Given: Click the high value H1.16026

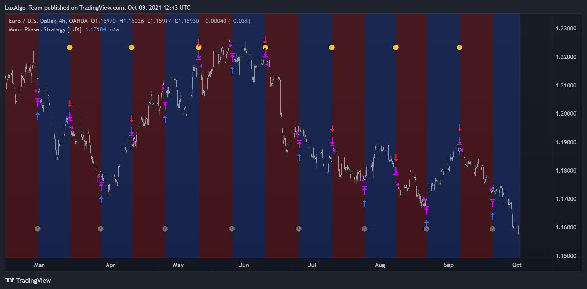Looking at the screenshot, I should click(131, 21).
